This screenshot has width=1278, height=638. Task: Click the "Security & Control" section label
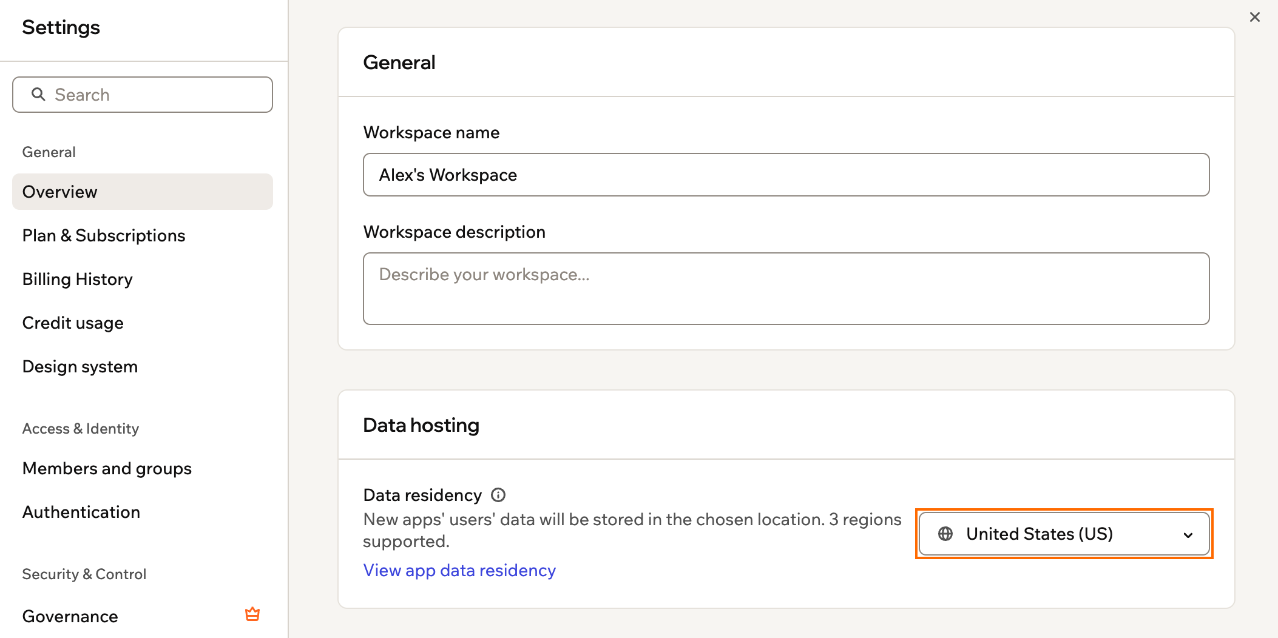(84, 574)
